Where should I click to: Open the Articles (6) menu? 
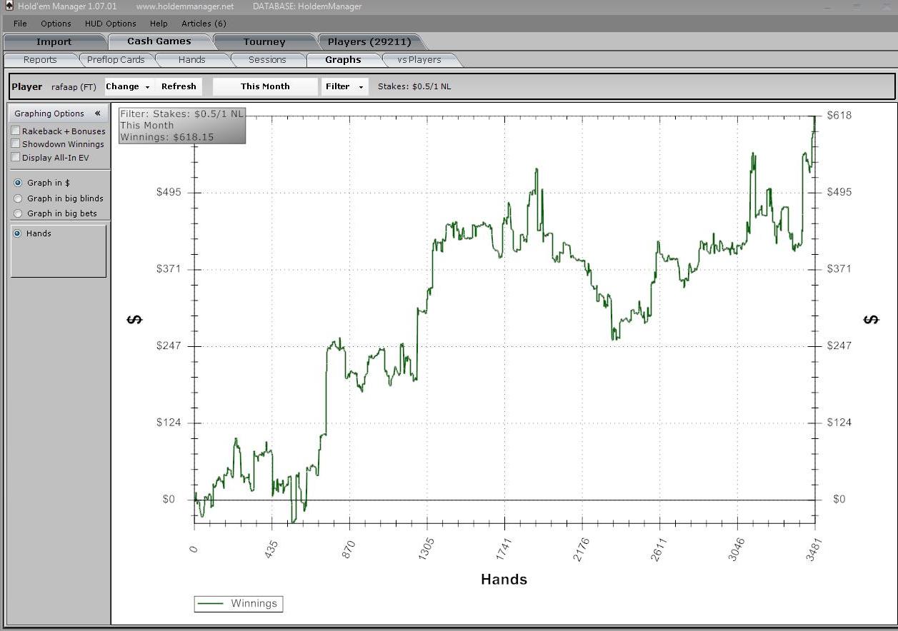[204, 24]
